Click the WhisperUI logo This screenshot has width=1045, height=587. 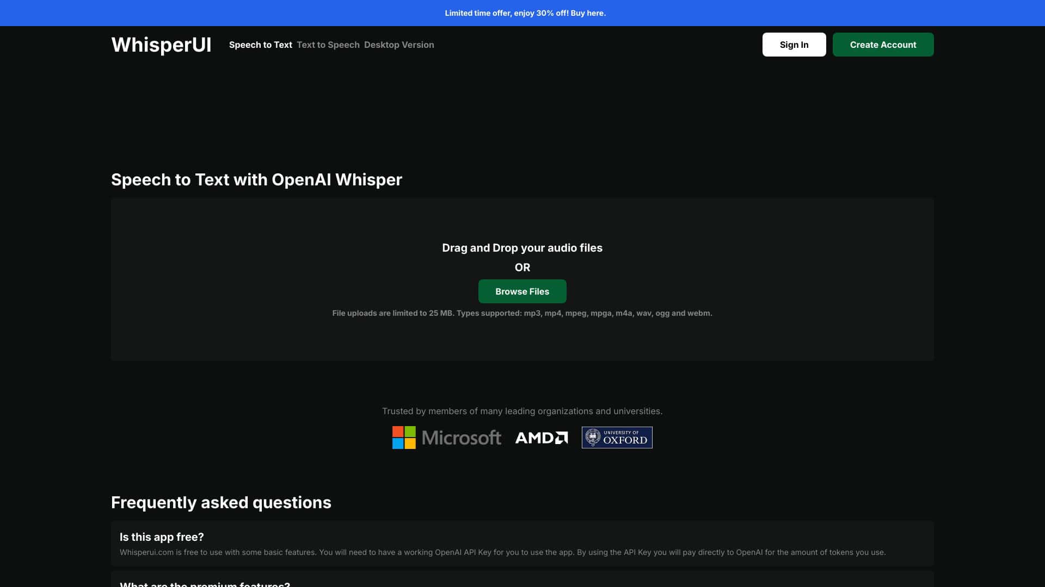(x=161, y=45)
